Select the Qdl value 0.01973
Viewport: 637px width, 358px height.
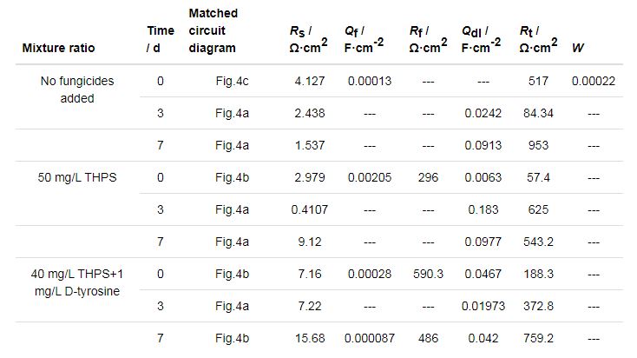pos(483,305)
